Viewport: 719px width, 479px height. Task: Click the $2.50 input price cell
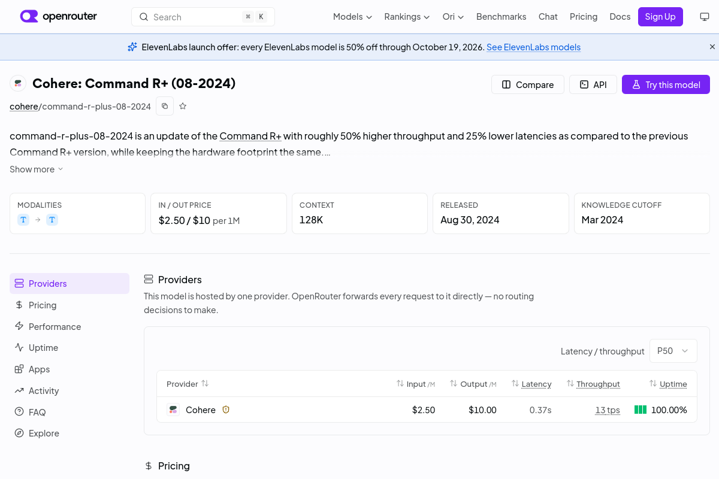click(x=424, y=410)
